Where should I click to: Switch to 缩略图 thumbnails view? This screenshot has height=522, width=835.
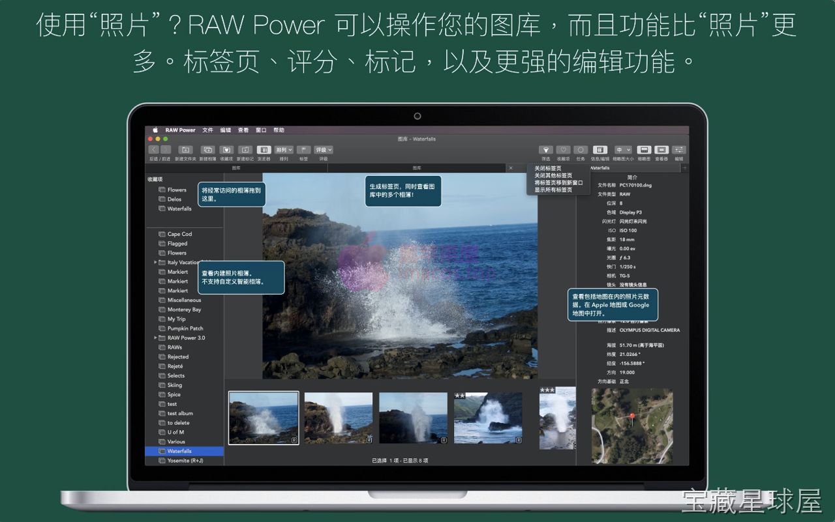(644, 150)
